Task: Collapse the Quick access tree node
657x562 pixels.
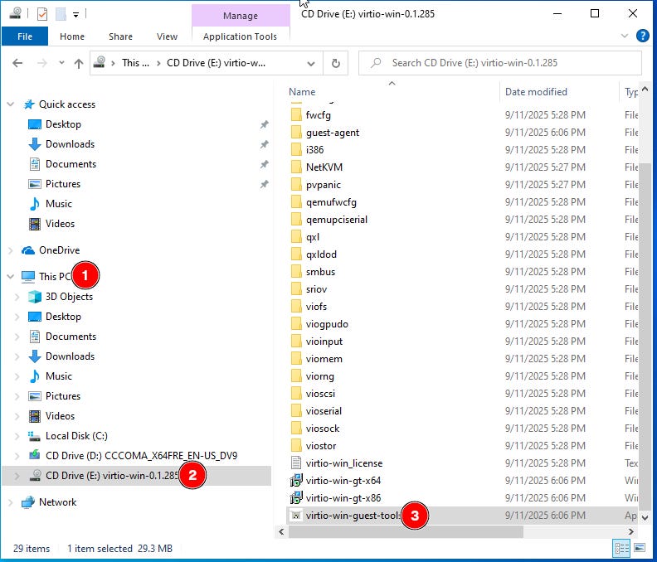Action: coord(11,104)
